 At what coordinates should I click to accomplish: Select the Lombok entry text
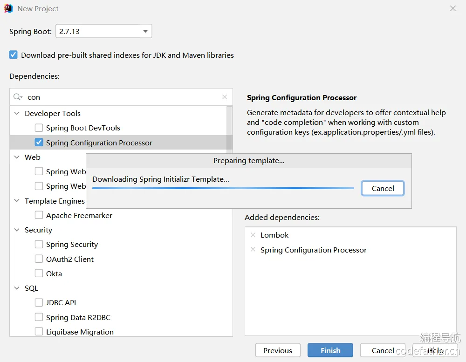click(274, 235)
